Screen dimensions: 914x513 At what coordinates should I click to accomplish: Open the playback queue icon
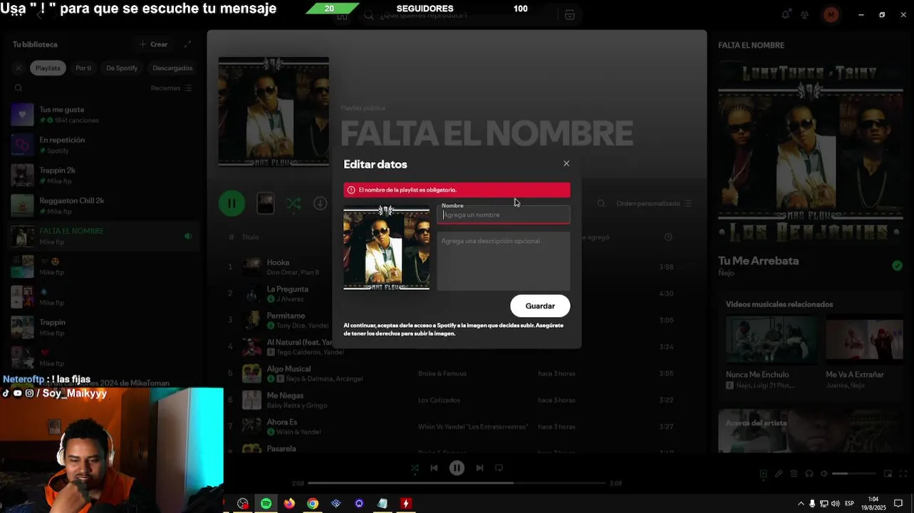(794, 474)
